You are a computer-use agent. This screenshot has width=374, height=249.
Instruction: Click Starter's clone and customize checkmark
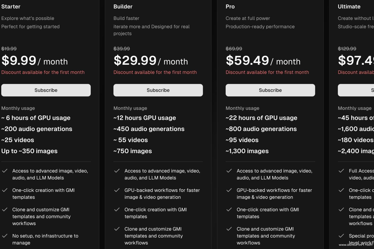[5, 209]
